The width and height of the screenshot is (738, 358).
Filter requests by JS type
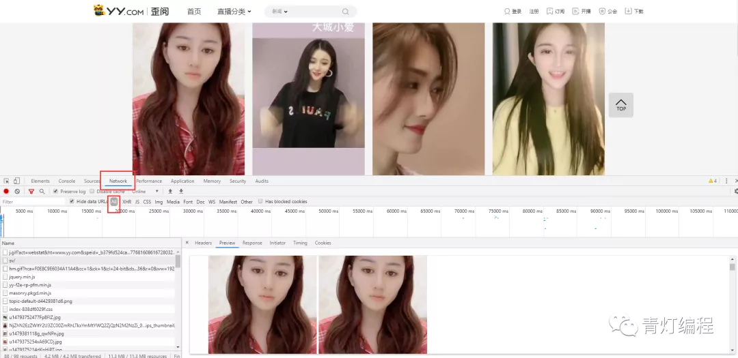coord(137,202)
